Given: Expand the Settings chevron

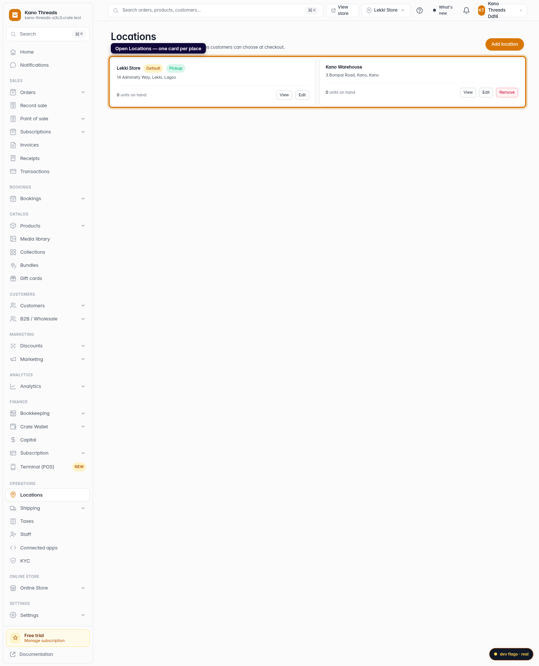Looking at the screenshot, I should (83, 615).
